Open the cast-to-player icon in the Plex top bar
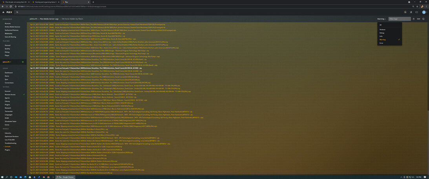Screen dimensions: 429x179 [x=417, y=12]
